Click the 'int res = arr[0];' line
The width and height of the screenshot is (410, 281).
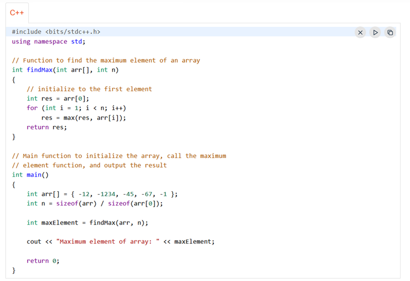[58, 98]
